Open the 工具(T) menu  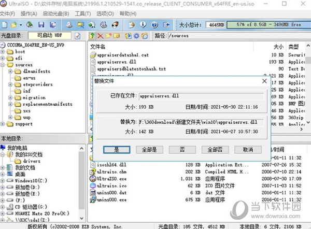(83, 13)
